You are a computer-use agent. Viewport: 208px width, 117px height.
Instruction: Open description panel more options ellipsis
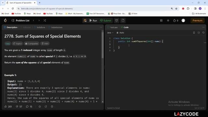[x=101, y=27]
